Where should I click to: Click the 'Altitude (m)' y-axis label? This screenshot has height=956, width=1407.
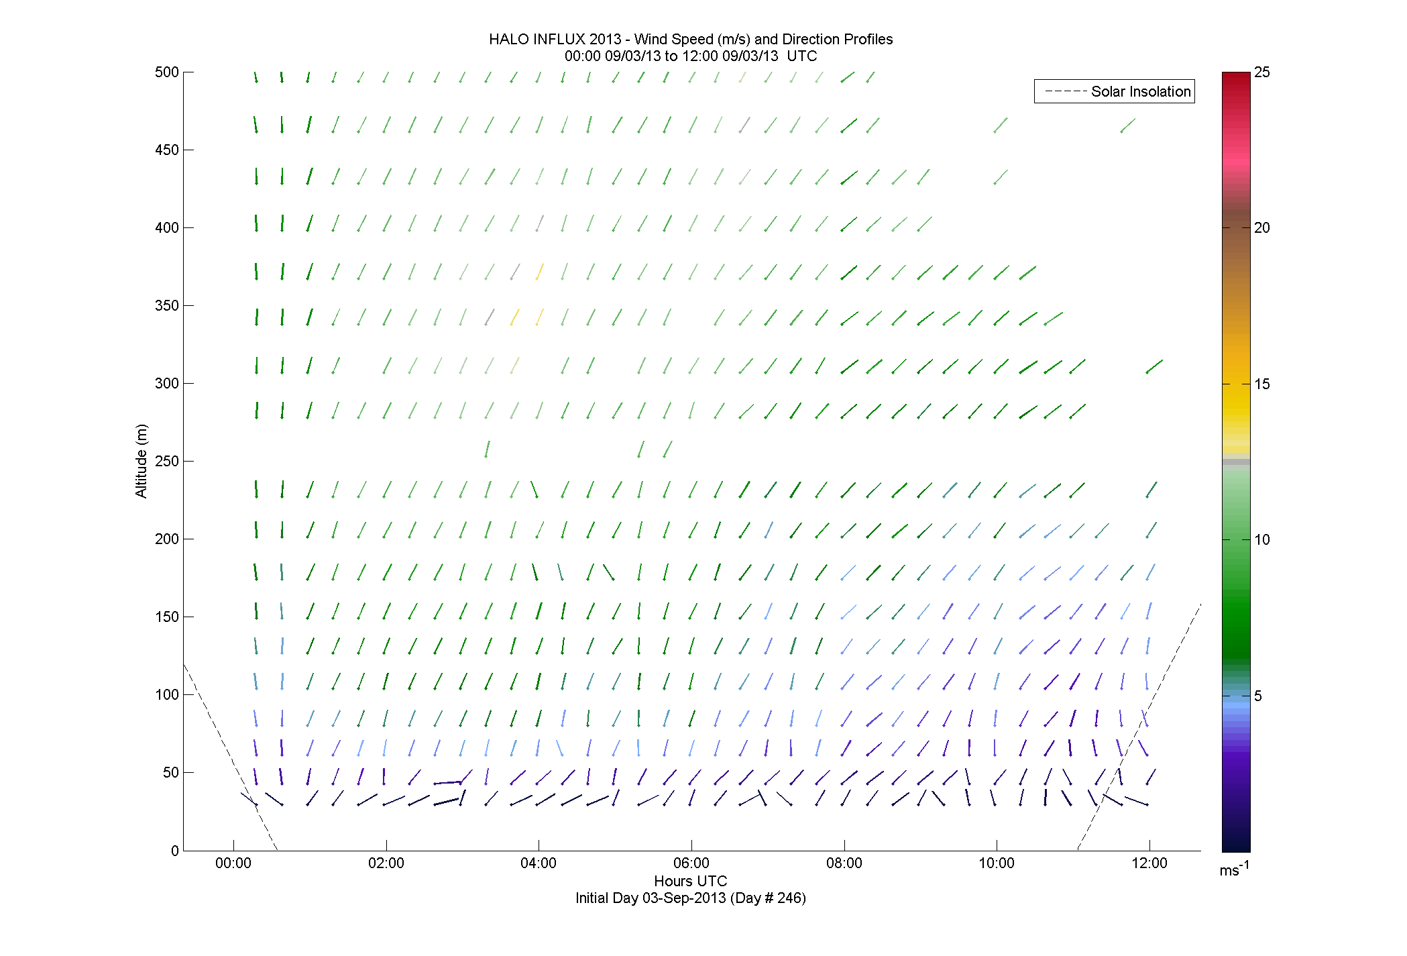(x=141, y=461)
